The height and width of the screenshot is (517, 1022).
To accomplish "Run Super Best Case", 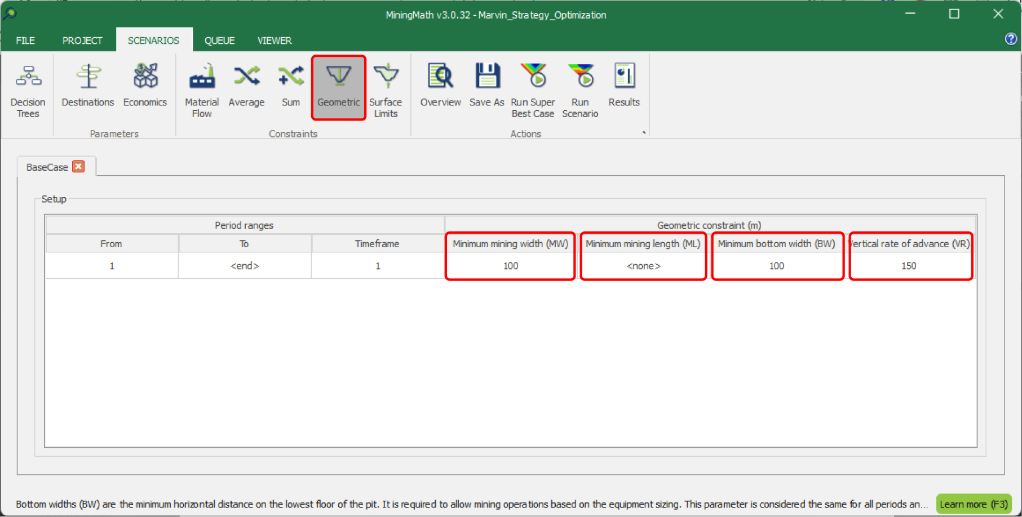I will click(533, 90).
